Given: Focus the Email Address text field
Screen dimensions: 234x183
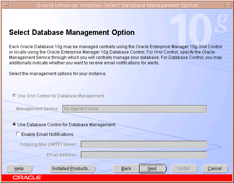Looking at the screenshot, I should 144,155.
